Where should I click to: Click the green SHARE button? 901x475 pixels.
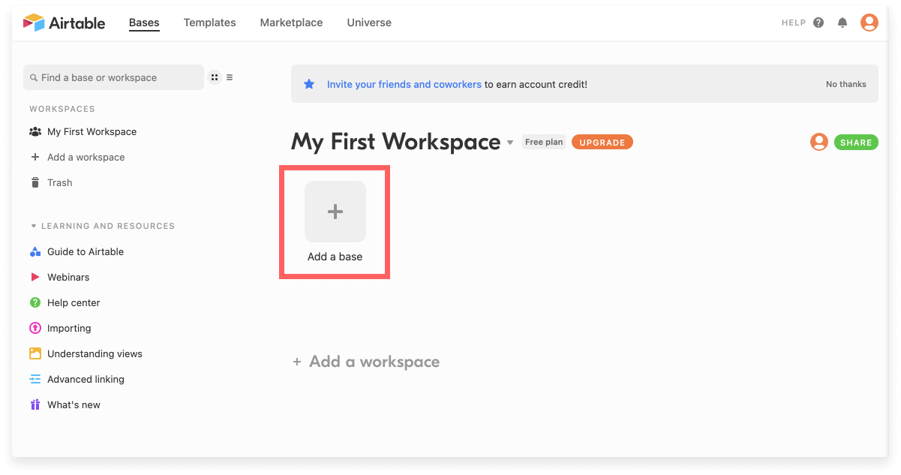pos(856,142)
